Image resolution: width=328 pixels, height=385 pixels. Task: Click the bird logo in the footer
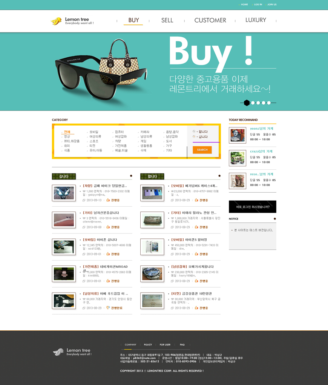coord(58,352)
